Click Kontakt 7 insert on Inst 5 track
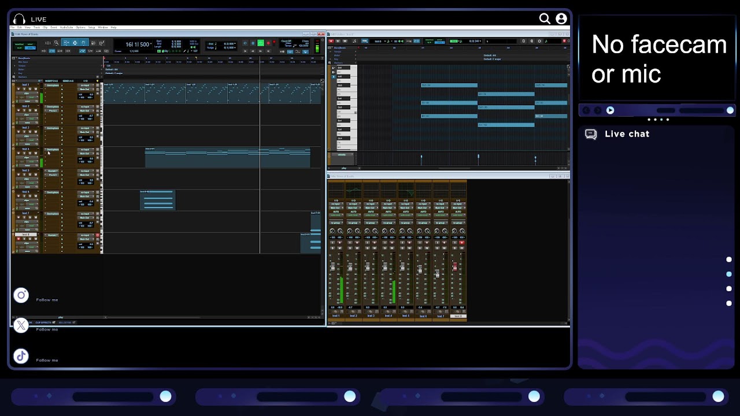This screenshot has width=740, height=416. point(52,171)
